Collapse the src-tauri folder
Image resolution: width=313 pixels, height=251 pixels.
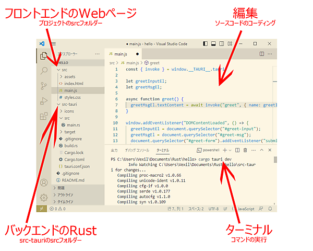tap(78, 104)
